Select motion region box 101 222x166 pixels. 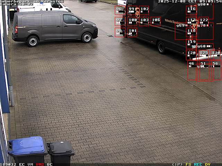click(132, 32)
